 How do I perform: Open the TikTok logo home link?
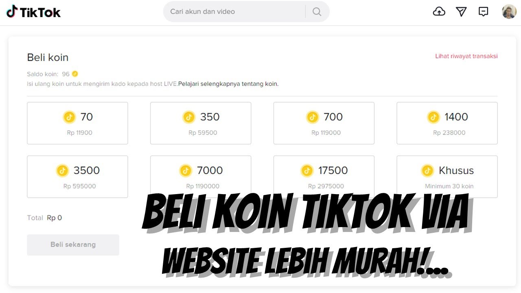(x=33, y=12)
